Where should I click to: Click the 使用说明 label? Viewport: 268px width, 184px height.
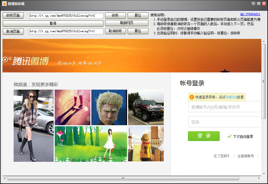(158, 15)
